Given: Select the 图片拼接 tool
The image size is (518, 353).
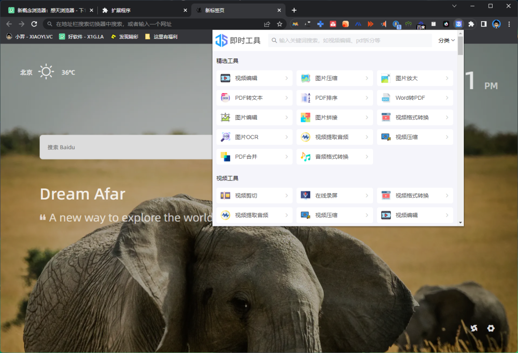Looking at the screenshot, I should (x=334, y=118).
